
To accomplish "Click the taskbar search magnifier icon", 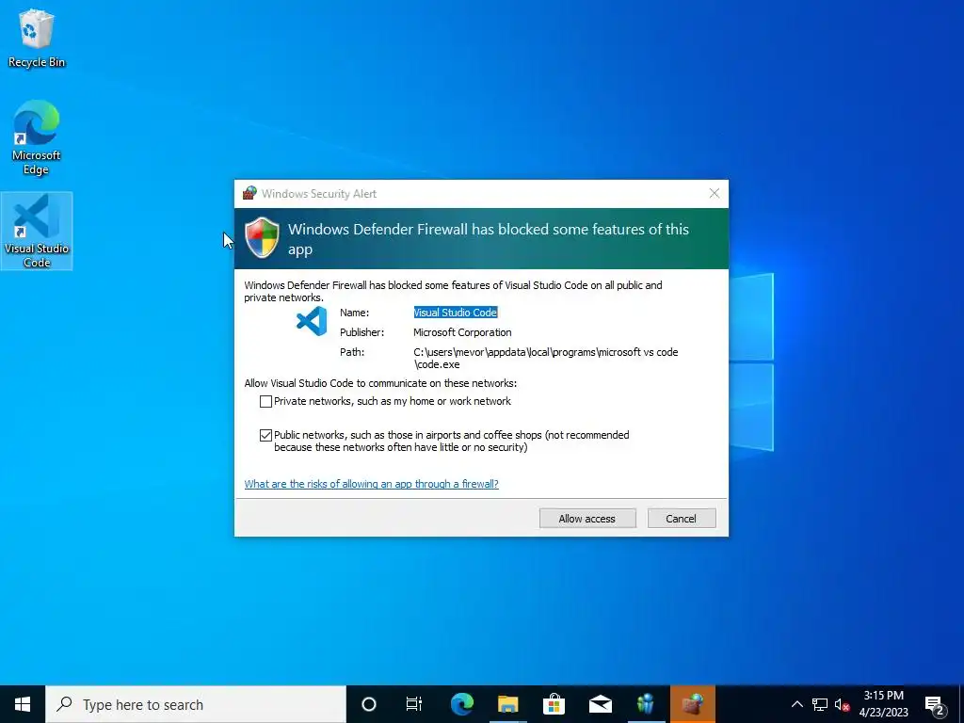I will point(65,704).
